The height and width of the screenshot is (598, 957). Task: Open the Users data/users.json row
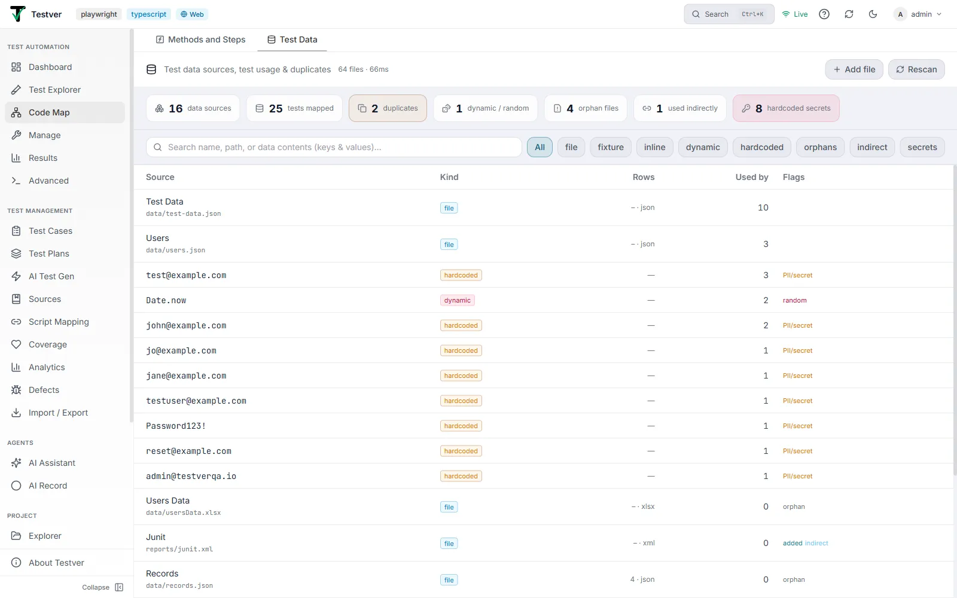[x=543, y=244]
